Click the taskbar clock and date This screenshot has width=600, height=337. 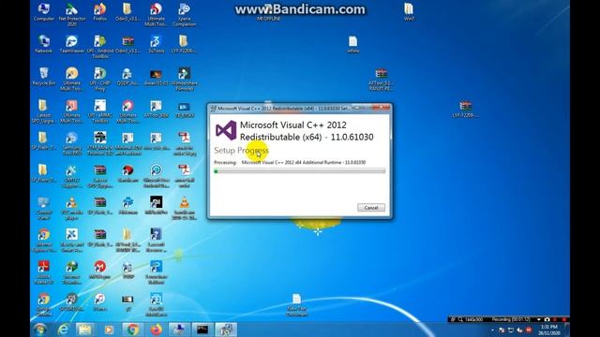coord(549,330)
